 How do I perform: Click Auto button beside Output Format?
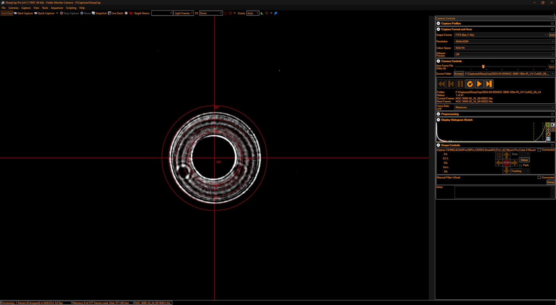552,35
